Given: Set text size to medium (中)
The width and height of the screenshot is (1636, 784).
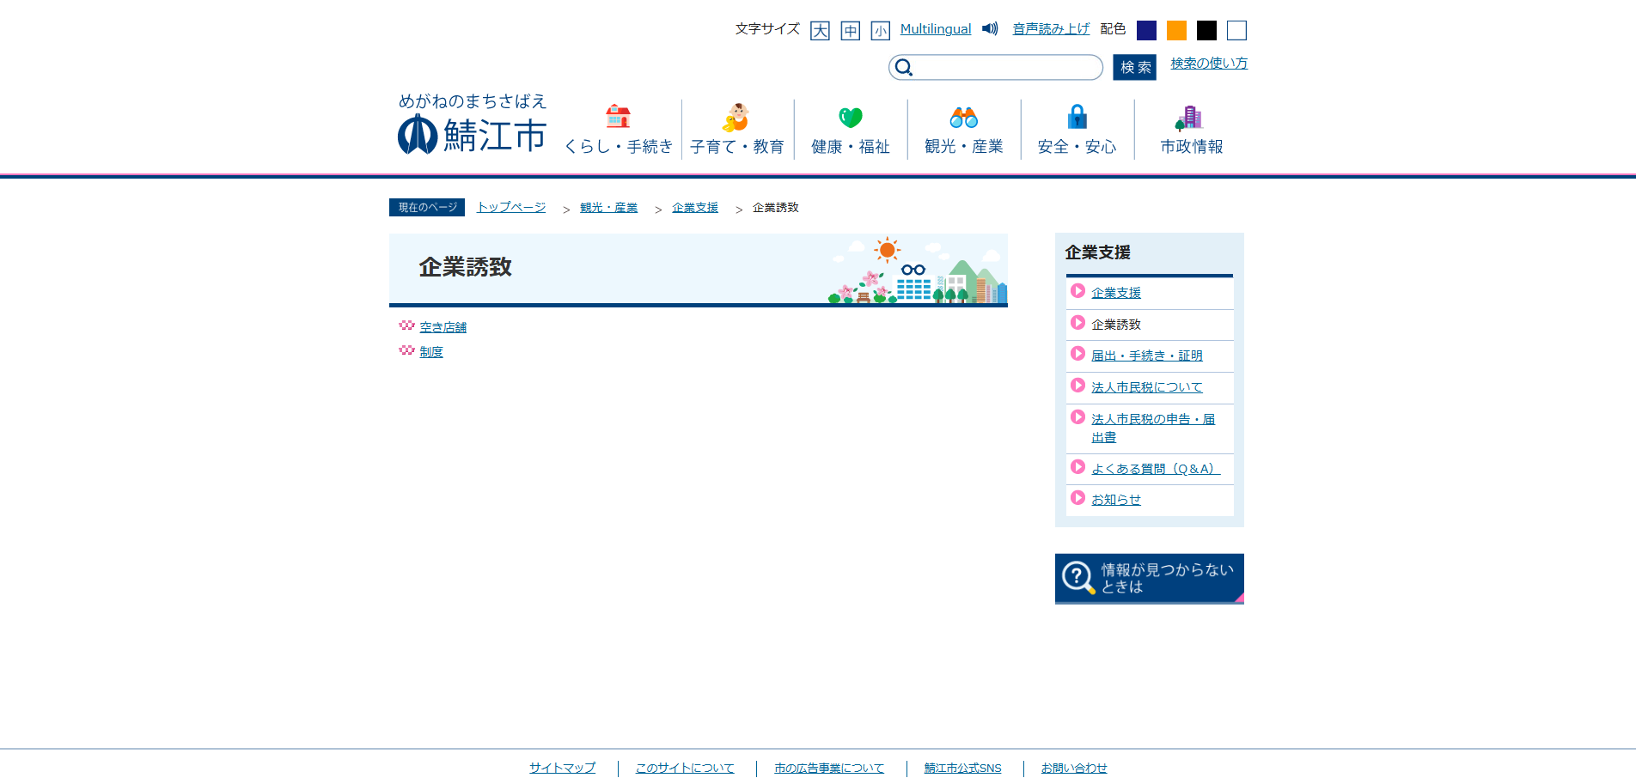Looking at the screenshot, I should tap(850, 31).
